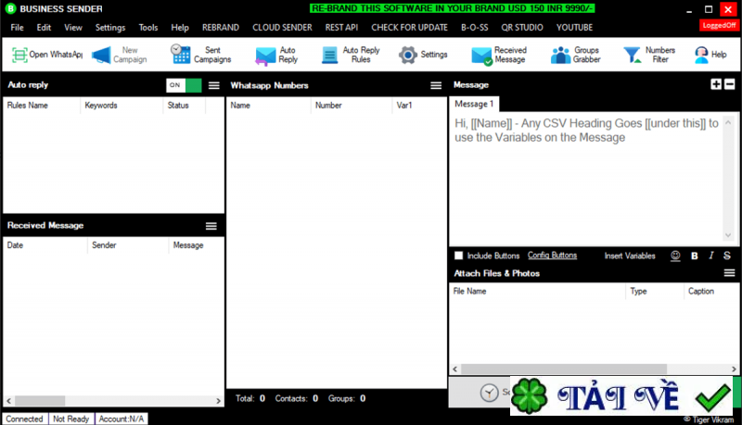Viewport: 742px width, 425px height.
Task: Open the View menu
Action: [x=73, y=28]
